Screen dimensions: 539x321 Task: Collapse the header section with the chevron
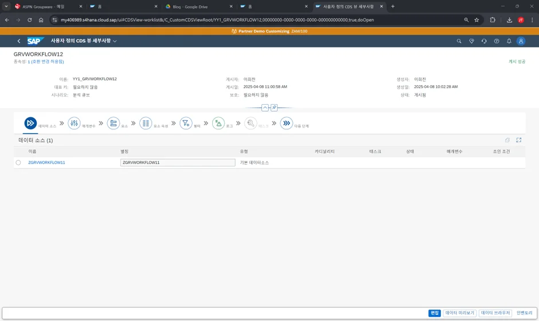pyautogui.click(x=265, y=108)
